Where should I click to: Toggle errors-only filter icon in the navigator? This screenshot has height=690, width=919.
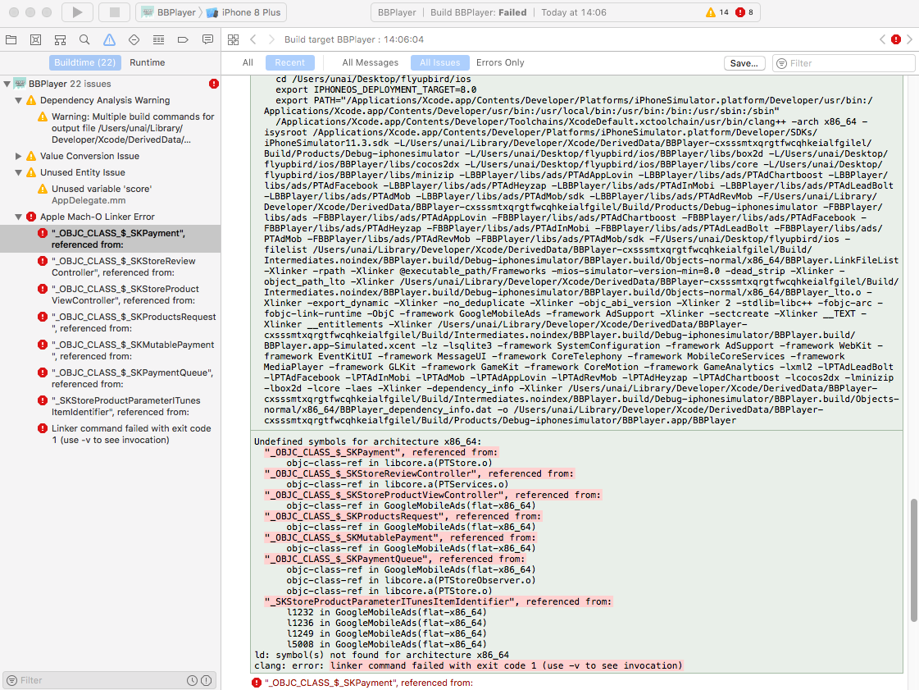(x=207, y=680)
